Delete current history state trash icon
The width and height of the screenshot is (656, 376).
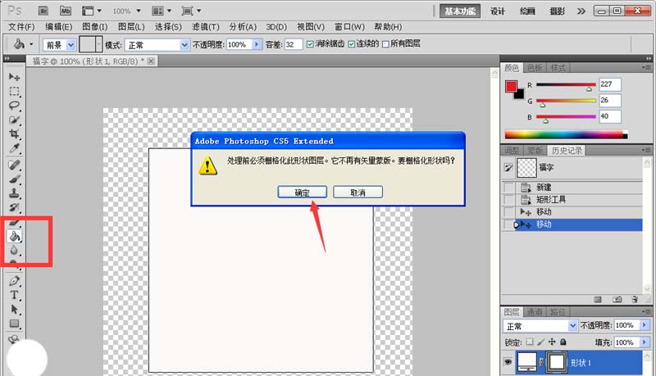tap(635, 299)
